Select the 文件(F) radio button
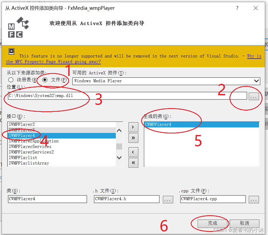268x235 pixels. pos(45,80)
